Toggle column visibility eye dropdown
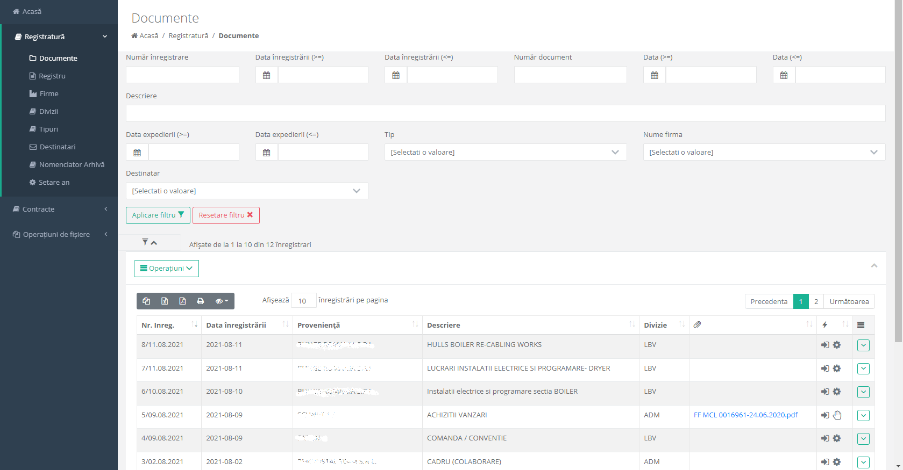Viewport: 903px width, 470px height. (x=222, y=301)
